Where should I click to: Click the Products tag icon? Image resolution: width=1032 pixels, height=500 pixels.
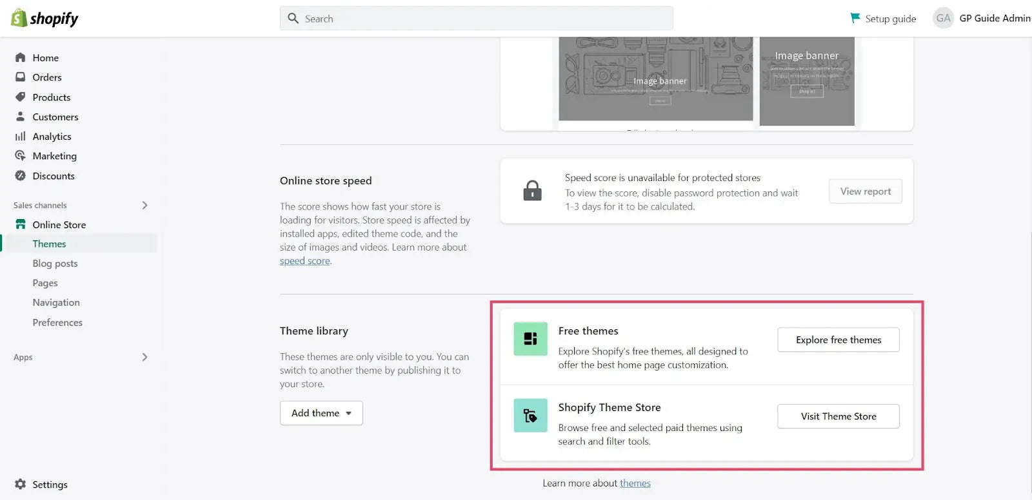[x=21, y=97]
